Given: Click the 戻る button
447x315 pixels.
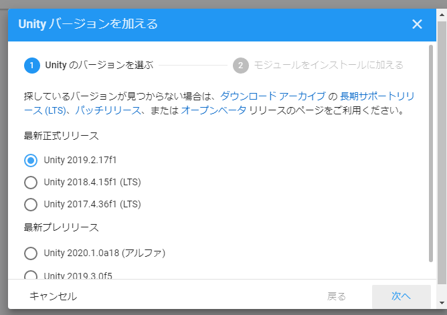Looking at the screenshot, I should click(x=337, y=296).
